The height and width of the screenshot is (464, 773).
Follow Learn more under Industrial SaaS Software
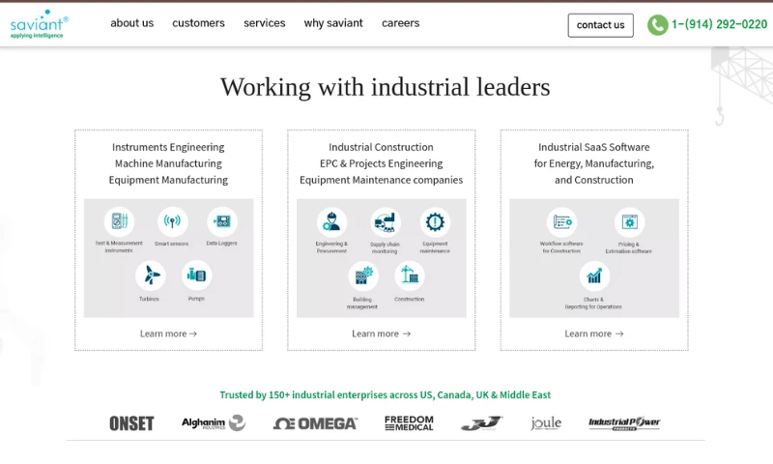coord(593,333)
